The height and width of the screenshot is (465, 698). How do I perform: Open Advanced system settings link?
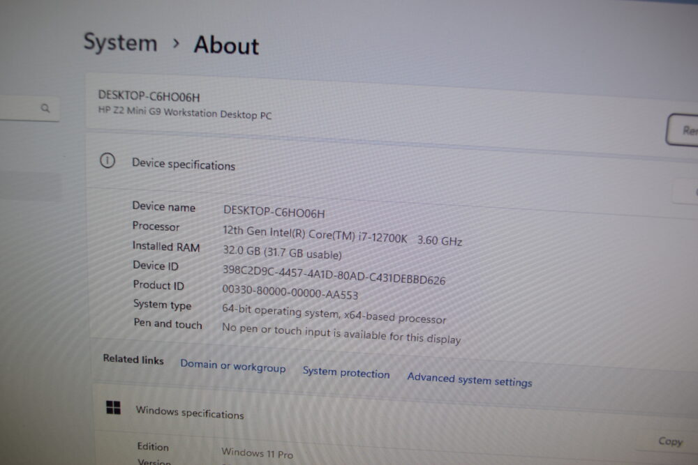click(x=470, y=380)
